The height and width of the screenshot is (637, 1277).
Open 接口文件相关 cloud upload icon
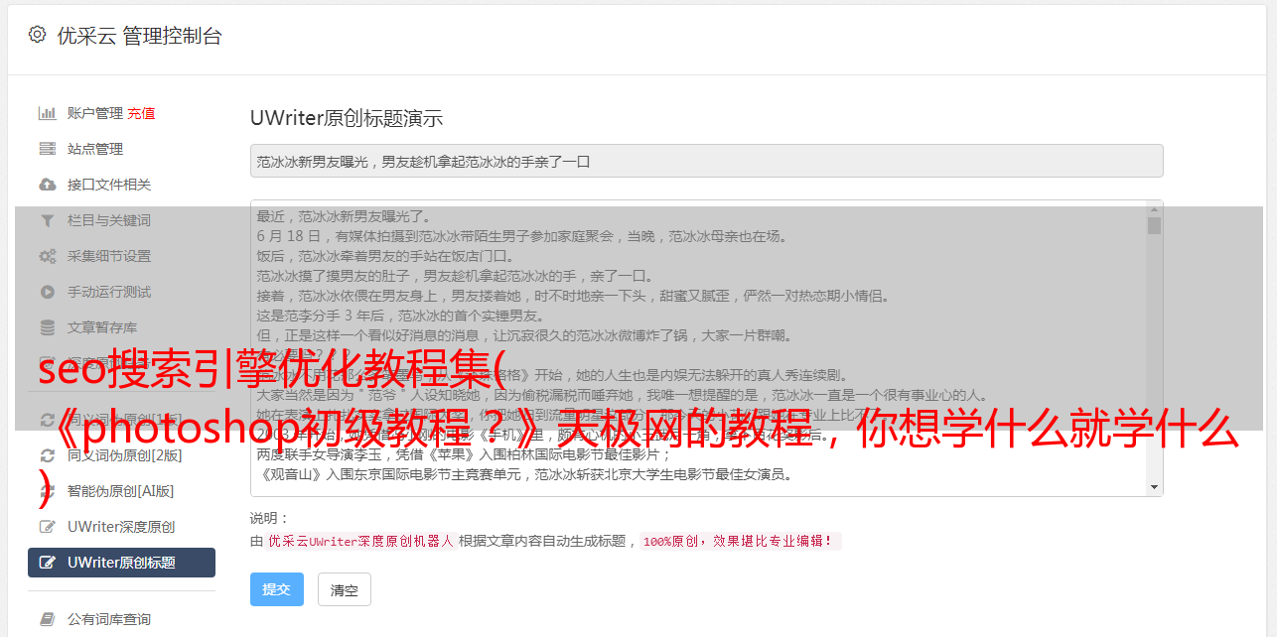click(x=47, y=185)
